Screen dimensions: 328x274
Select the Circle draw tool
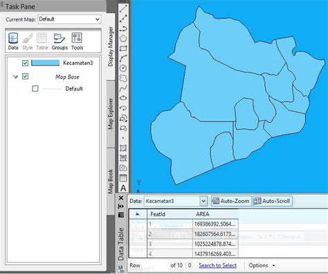pyautogui.click(x=123, y=68)
